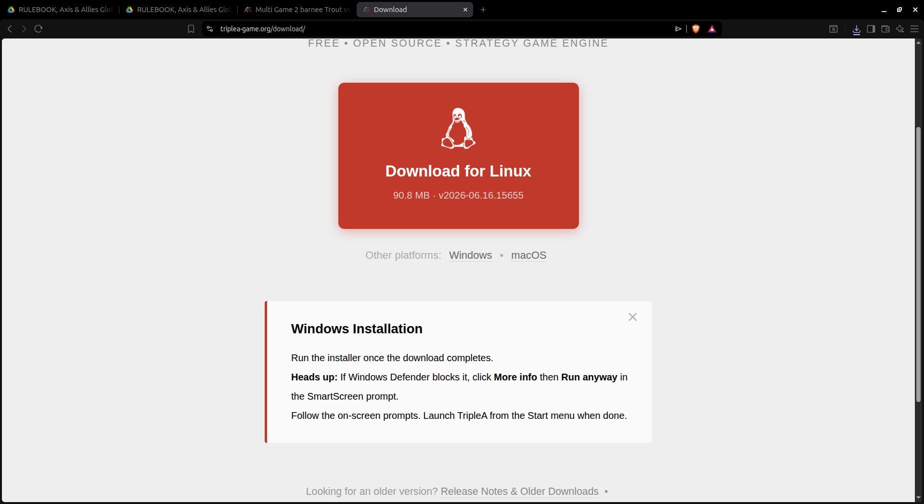The width and height of the screenshot is (924, 504).
Task: Click the page vertical scrollbar thumb
Action: 918,265
